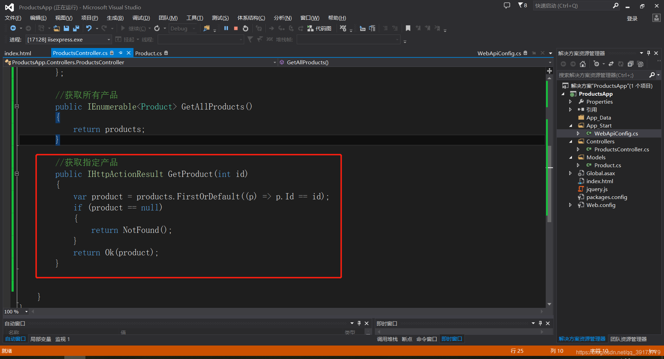Collapse GetAllProducts method outlining box
This screenshot has height=359, width=664.
click(17, 106)
